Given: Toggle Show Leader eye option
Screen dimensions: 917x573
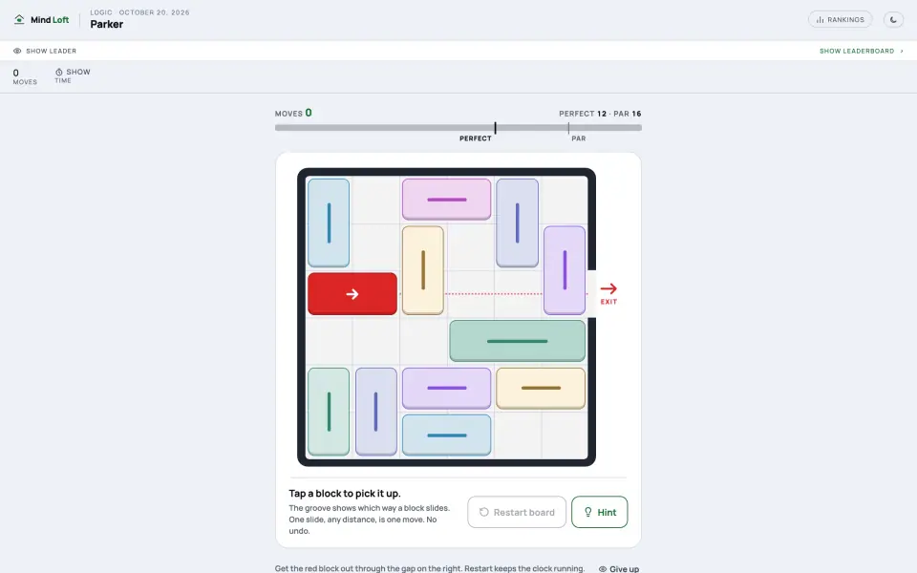Looking at the screenshot, I should (45, 51).
